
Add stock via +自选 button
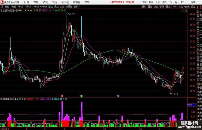coord(187,7)
